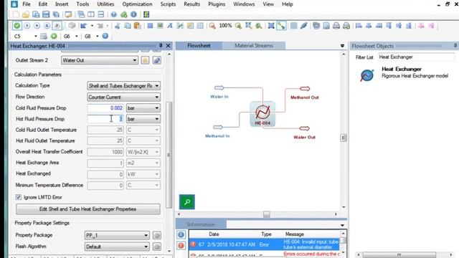Click the paste clipboard icon

click(137, 26)
